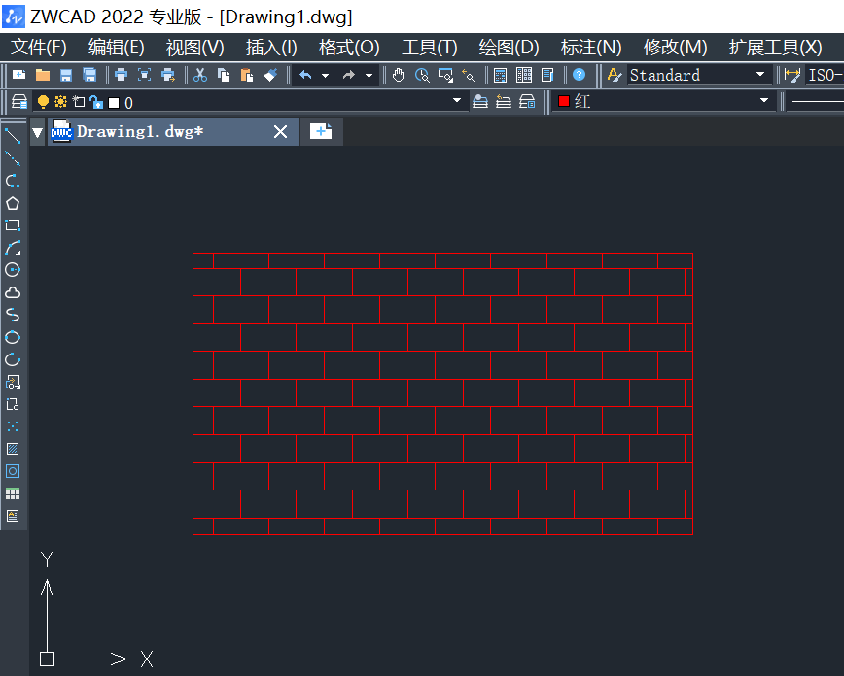
Task: Cut selection with the scissors icon
Action: click(x=200, y=75)
